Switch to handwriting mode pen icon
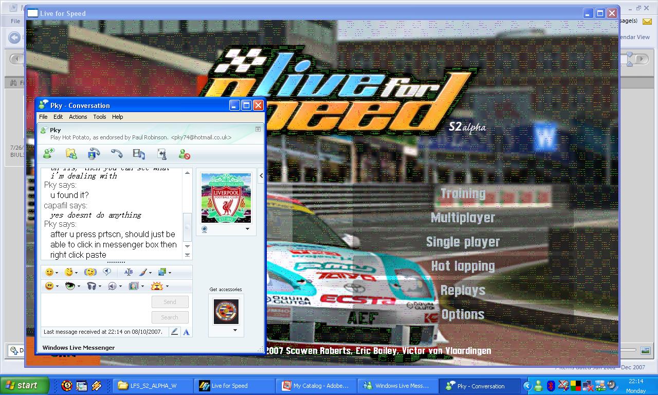The height and width of the screenshot is (395, 658). tap(175, 332)
